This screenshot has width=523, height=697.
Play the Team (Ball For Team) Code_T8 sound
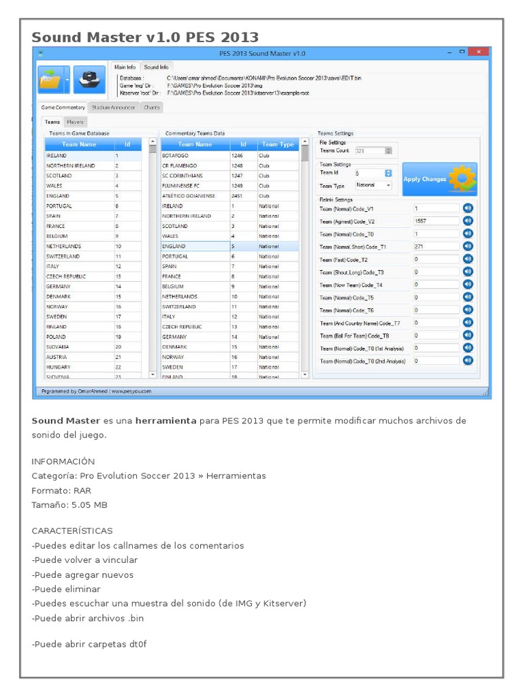click(468, 336)
